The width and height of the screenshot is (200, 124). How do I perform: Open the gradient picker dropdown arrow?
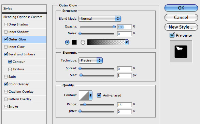coord(127,42)
